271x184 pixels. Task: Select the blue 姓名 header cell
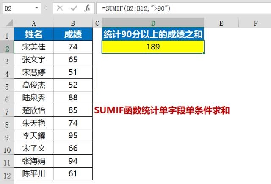tap(33, 35)
